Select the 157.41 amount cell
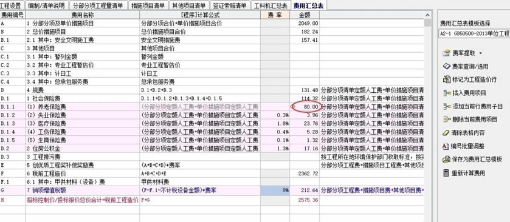 305,40
